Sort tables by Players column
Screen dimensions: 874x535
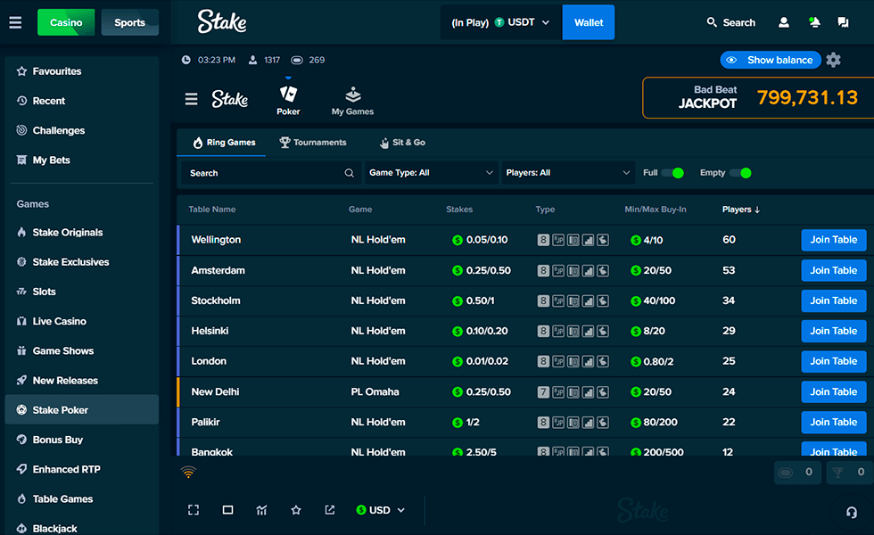click(741, 210)
